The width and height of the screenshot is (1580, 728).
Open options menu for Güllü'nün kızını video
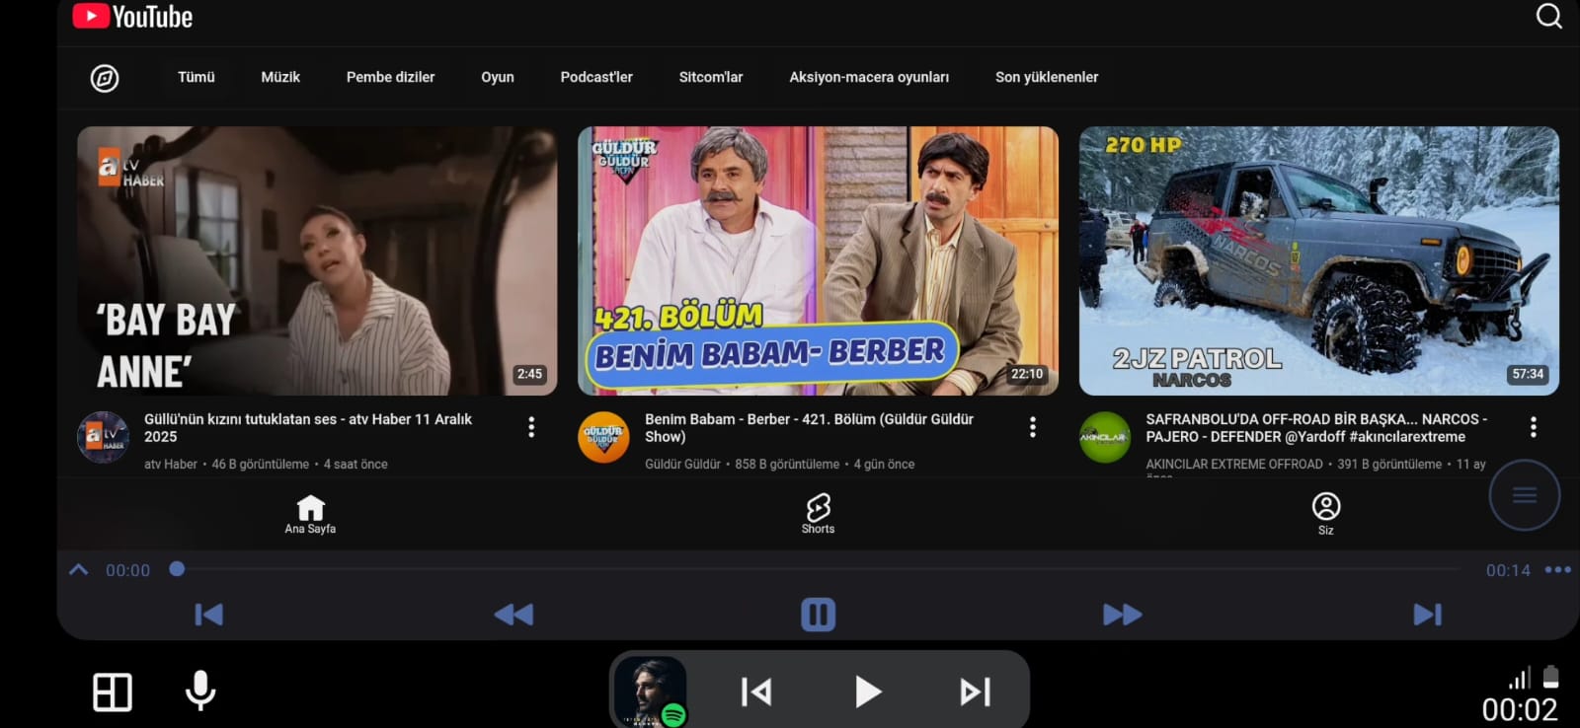click(531, 427)
